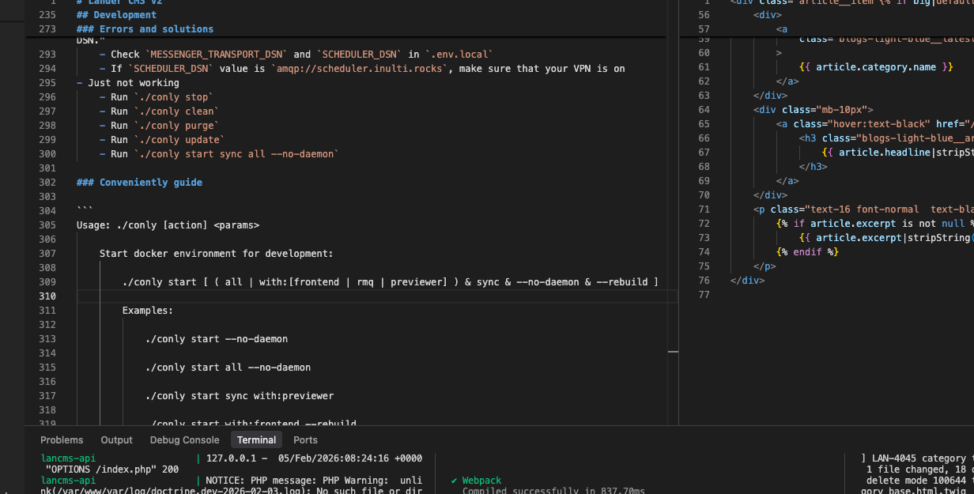Show the Ports tab
This screenshot has width=974, height=494.
click(x=305, y=440)
